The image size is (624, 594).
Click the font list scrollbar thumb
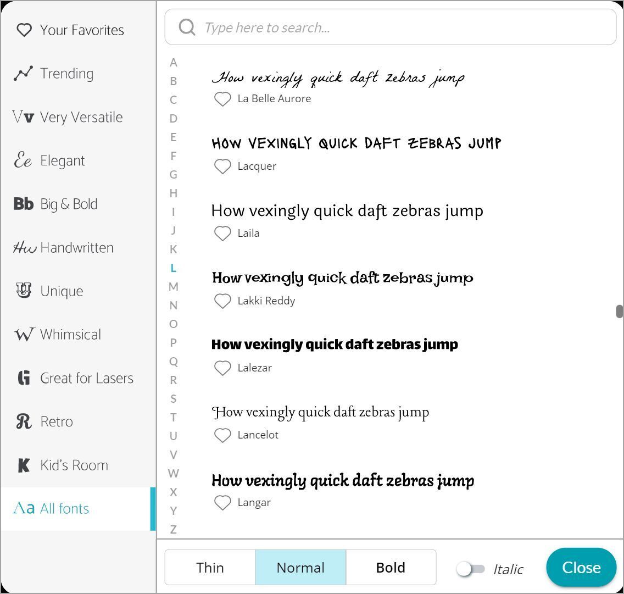coord(619,312)
